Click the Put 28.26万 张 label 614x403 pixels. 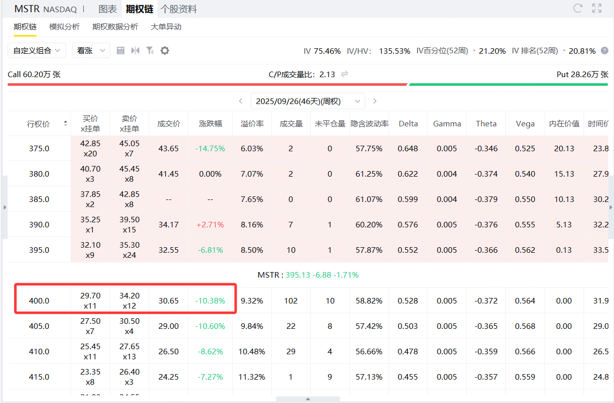(583, 74)
